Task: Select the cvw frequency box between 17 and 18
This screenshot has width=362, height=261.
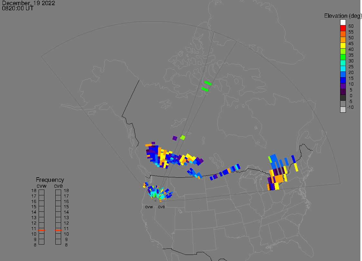Action: (42, 192)
